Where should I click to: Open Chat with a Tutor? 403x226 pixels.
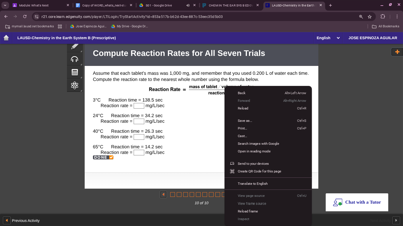pos(357,202)
